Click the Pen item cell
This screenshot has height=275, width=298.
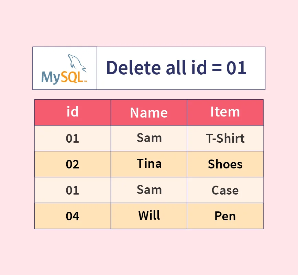[x=225, y=216]
